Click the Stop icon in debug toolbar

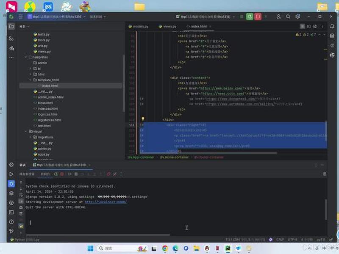[x=62, y=174]
